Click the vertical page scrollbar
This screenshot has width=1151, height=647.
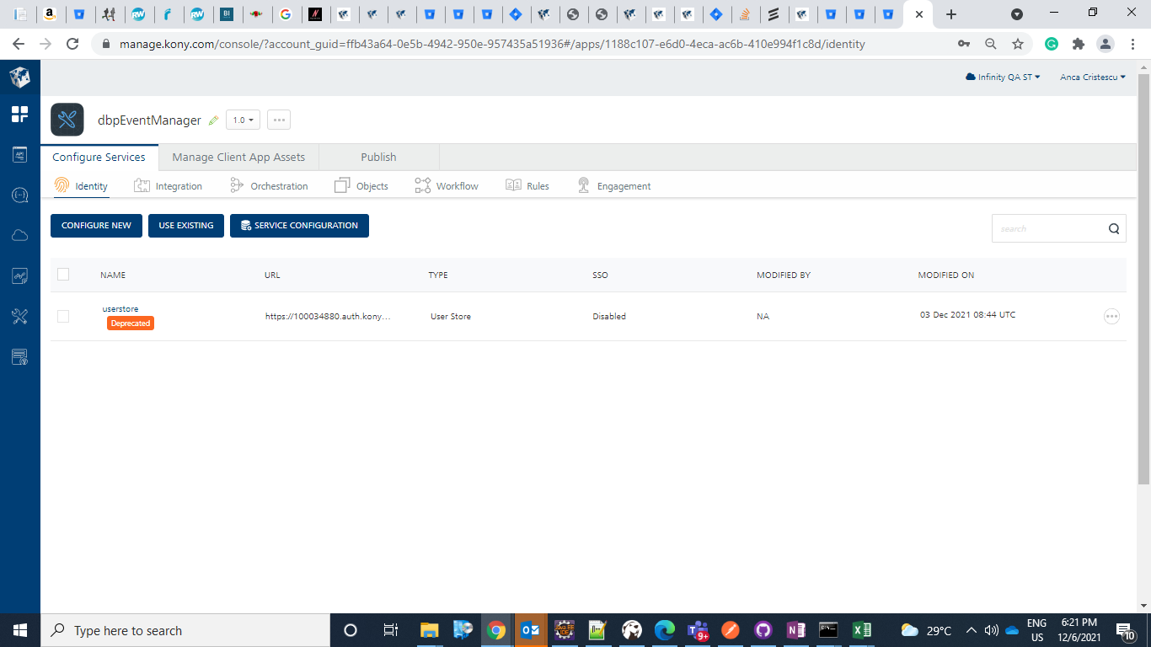tap(1143, 278)
